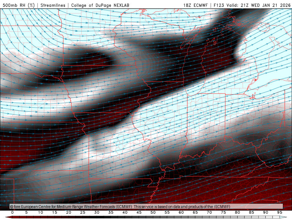Click the "25" colorbar scale label
Screen dimensions: 292x219
(83, 212)
